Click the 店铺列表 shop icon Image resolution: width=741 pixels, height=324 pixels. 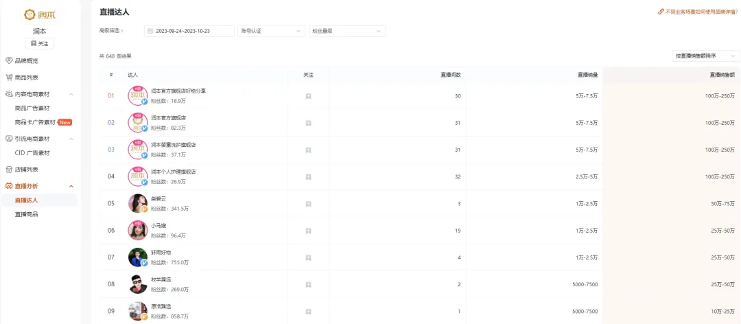(x=8, y=169)
